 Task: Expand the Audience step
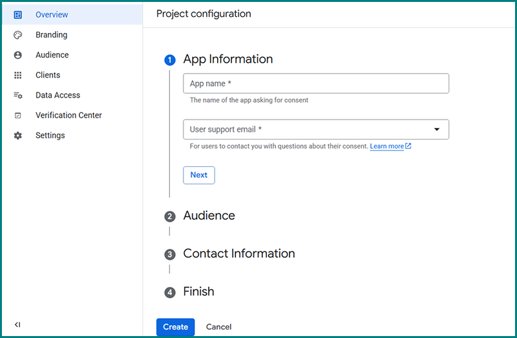click(209, 216)
